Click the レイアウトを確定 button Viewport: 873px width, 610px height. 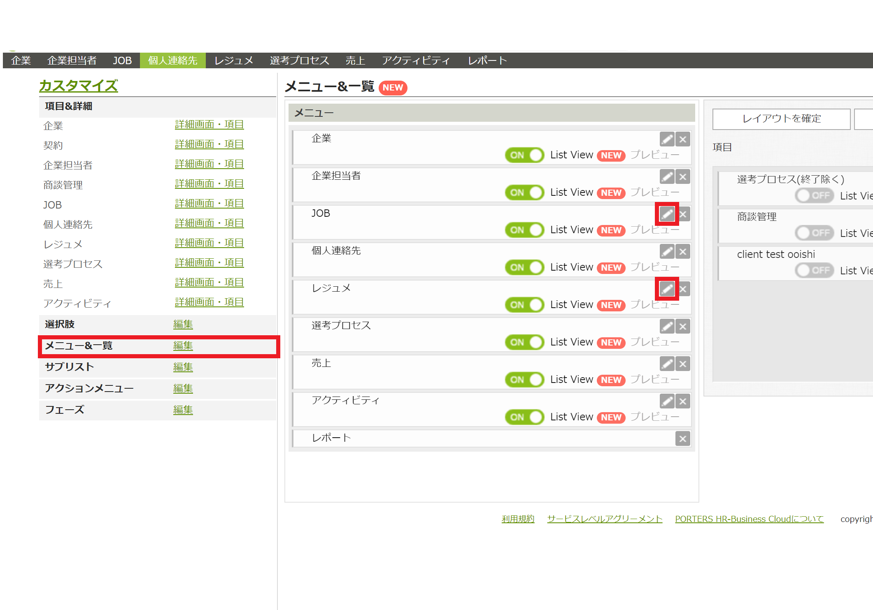click(781, 119)
